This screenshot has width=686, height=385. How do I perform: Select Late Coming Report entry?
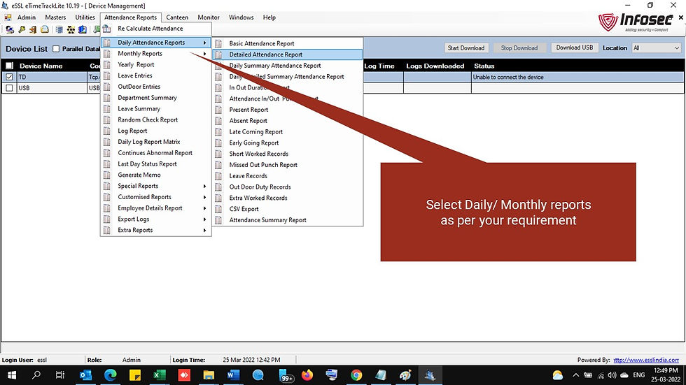pos(288,132)
